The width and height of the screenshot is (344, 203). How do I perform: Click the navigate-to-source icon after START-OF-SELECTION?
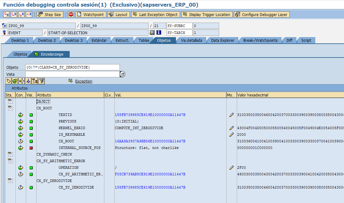[x=152, y=33]
